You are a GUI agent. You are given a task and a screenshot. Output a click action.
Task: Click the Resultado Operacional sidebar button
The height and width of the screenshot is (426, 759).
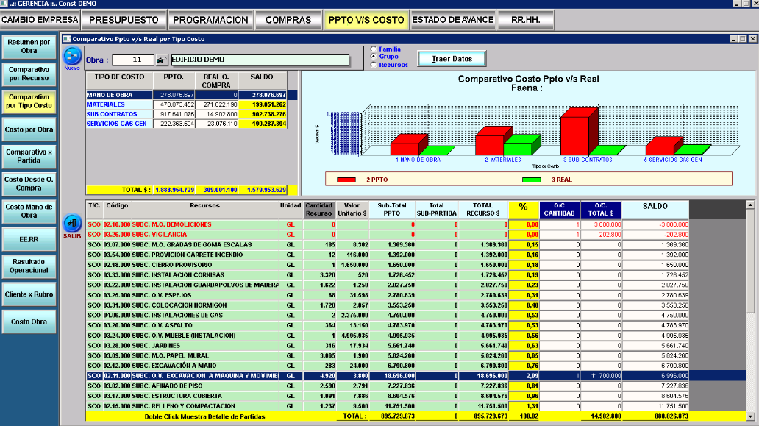pos(29,266)
